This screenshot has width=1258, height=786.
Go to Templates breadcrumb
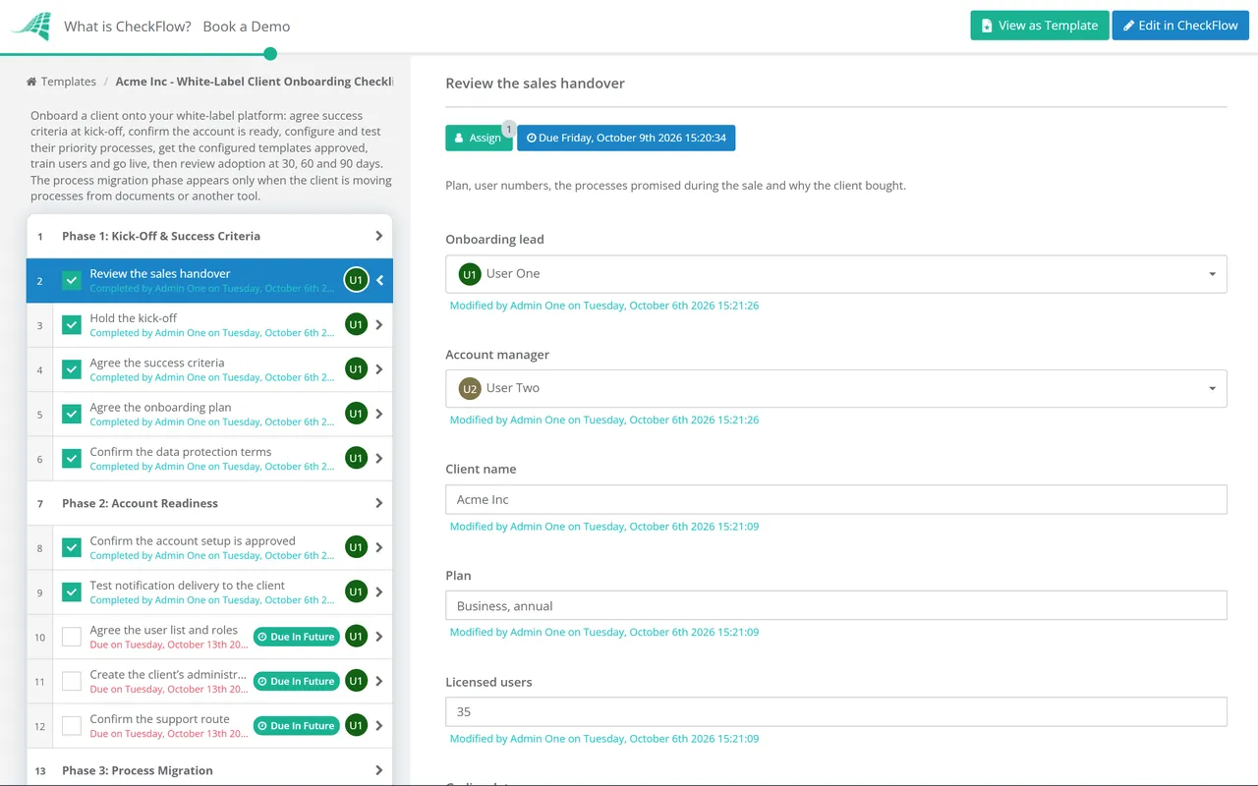69,83
